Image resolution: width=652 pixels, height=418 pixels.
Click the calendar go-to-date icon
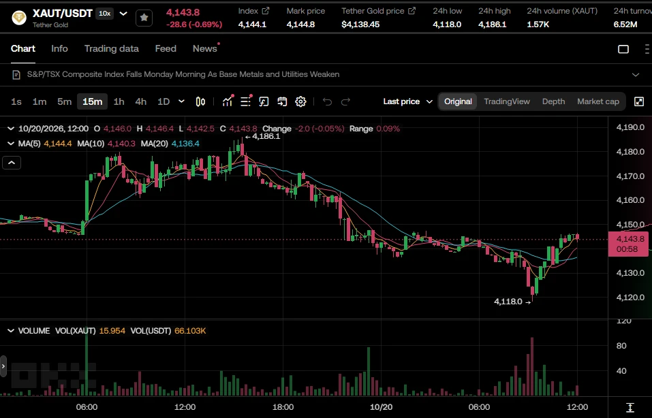282,101
